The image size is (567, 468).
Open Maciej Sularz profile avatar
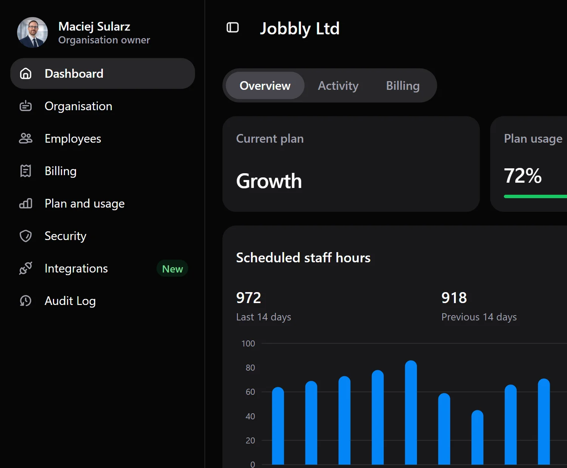pos(33,32)
